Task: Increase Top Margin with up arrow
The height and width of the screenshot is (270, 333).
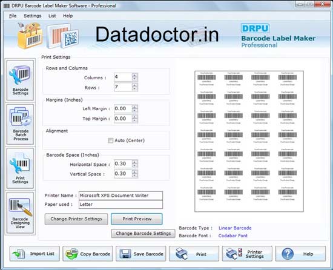Action: pyautogui.click(x=134, y=116)
